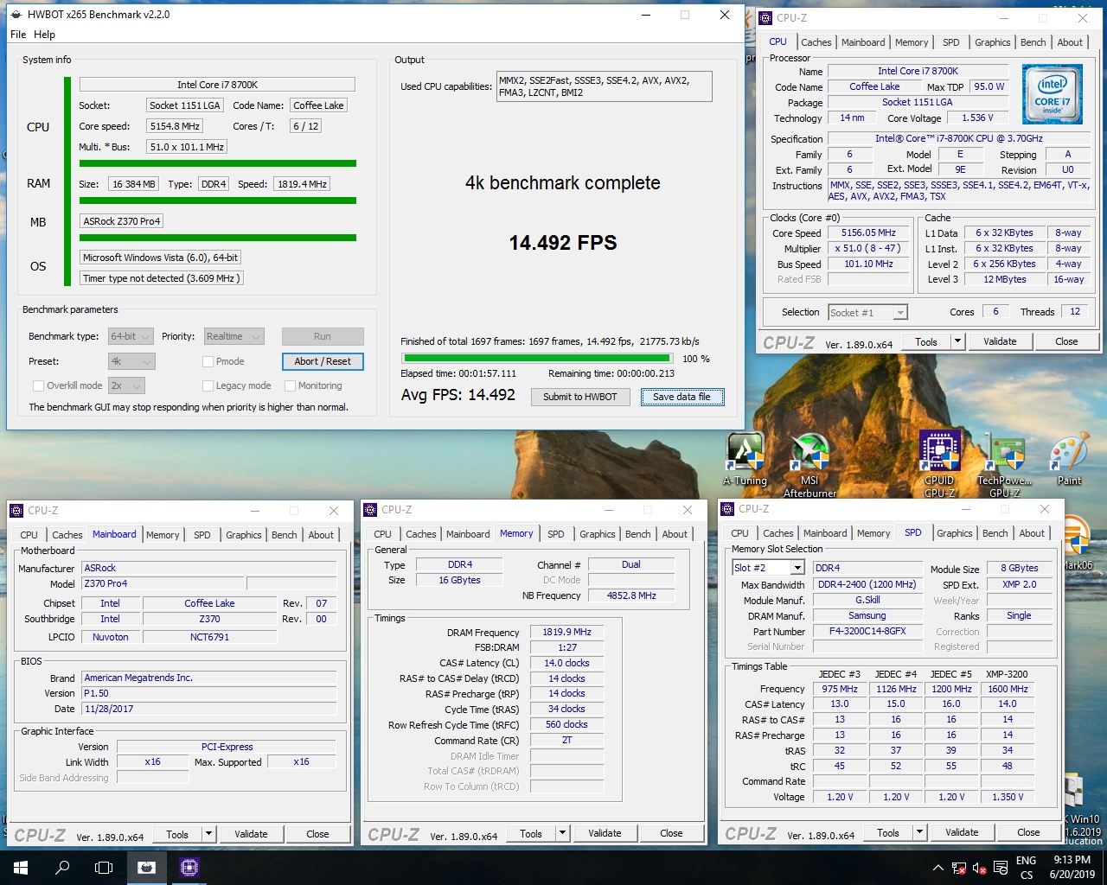Click Validate in SPD window
Screen dimensions: 1107x885
[x=962, y=832]
